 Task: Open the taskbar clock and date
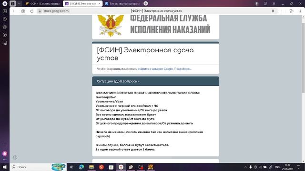[287, 167]
